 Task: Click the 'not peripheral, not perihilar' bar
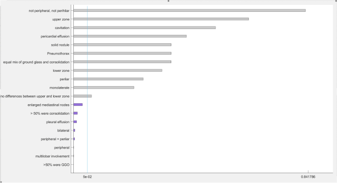coord(189,10)
